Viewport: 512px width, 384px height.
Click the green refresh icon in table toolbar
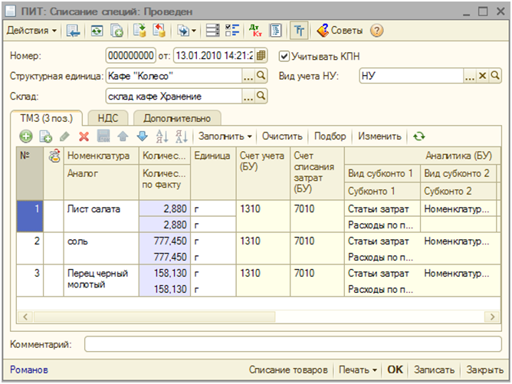418,136
